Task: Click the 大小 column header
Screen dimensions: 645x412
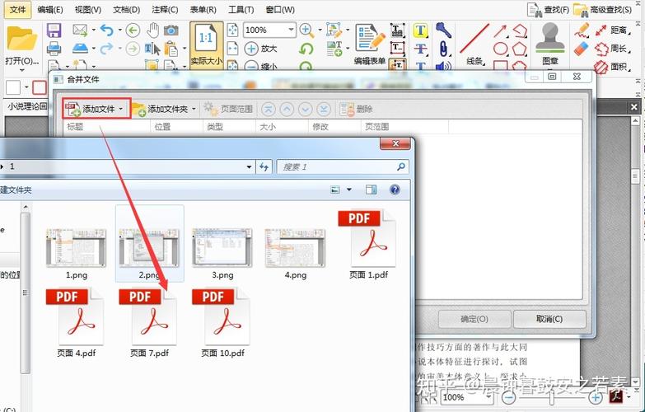Action: tap(282, 126)
